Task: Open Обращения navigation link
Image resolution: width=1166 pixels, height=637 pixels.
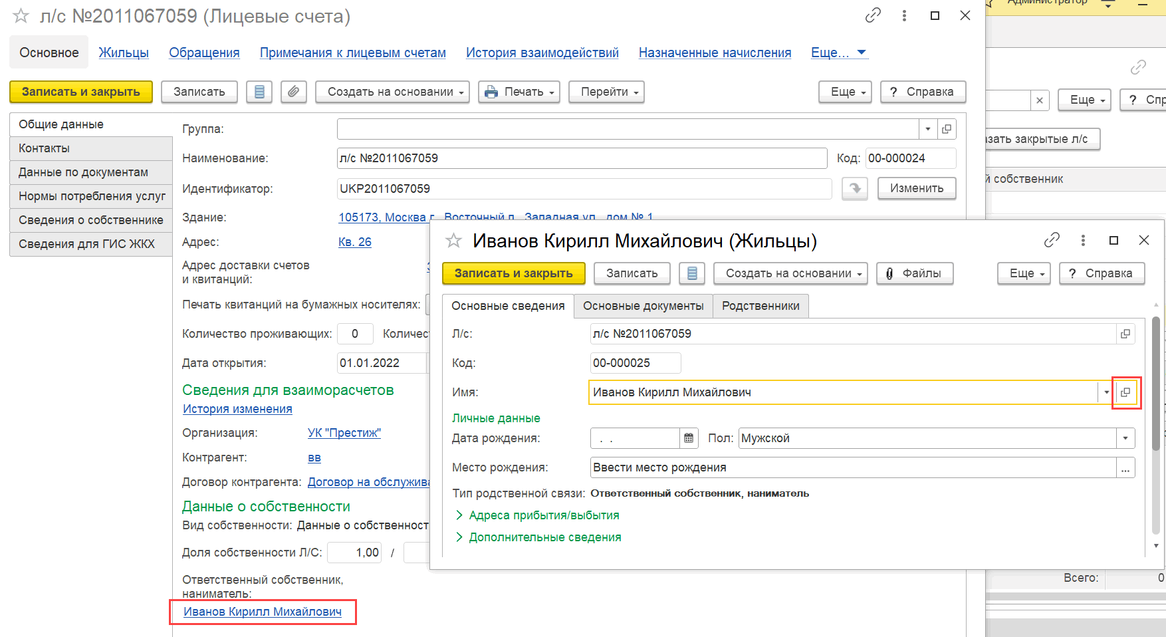Action: click(204, 53)
